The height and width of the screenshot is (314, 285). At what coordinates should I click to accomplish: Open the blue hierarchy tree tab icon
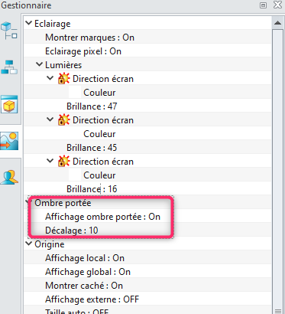pyautogui.click(x=9, y=67)
